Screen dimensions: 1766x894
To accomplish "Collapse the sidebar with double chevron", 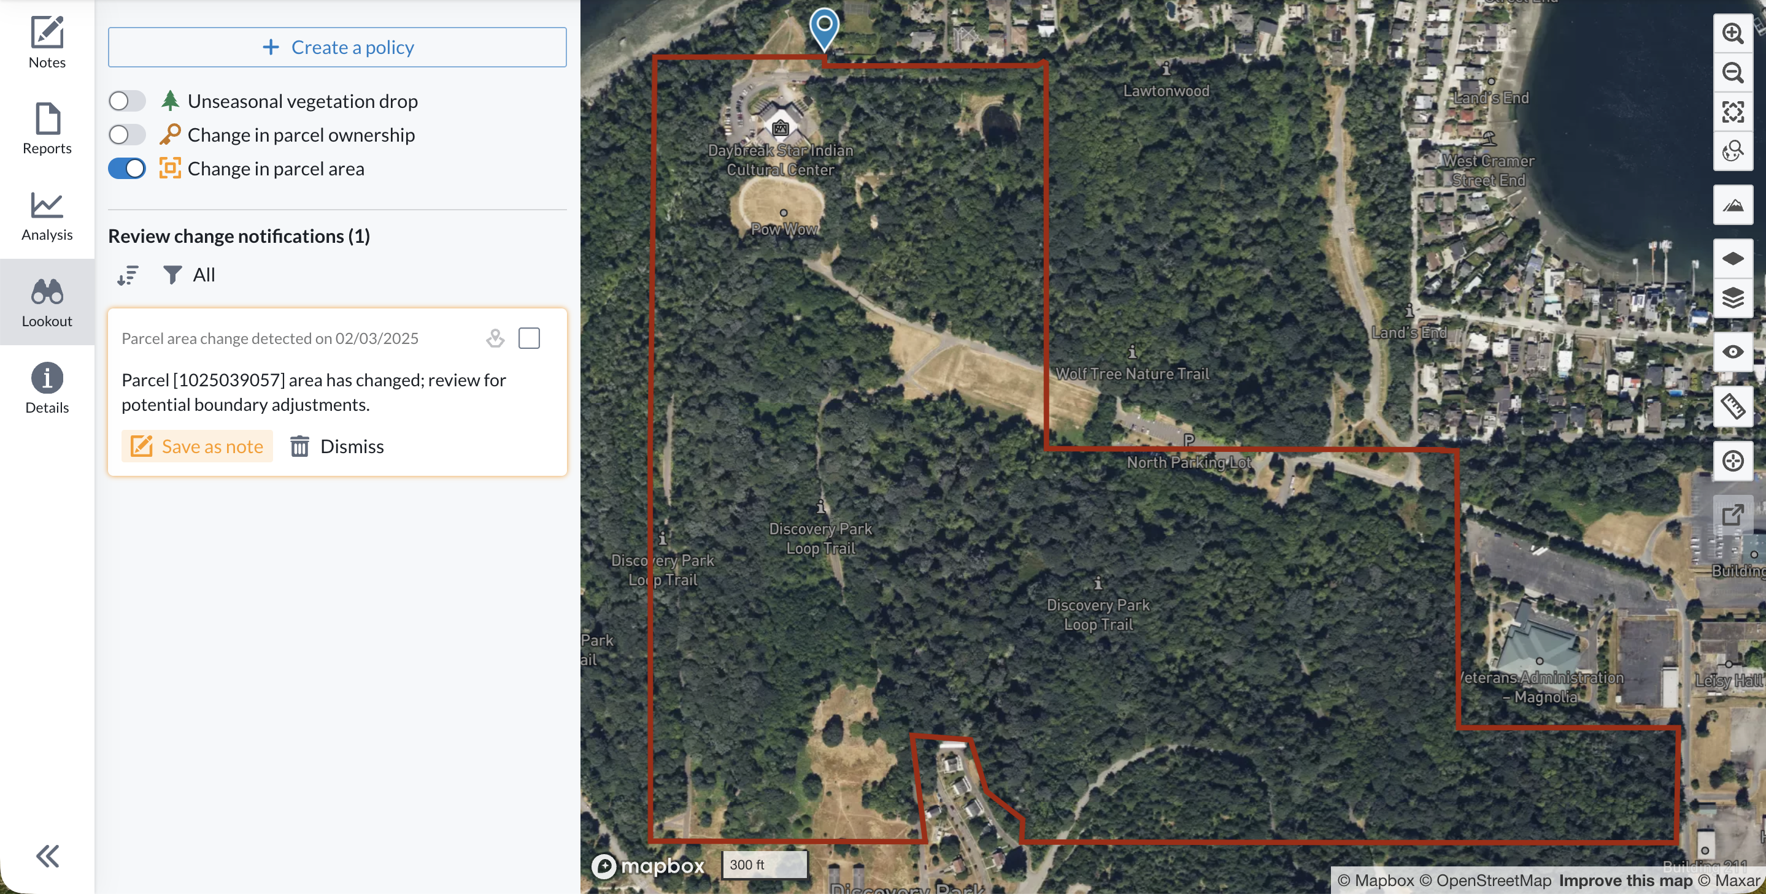I will coord(47,855).
